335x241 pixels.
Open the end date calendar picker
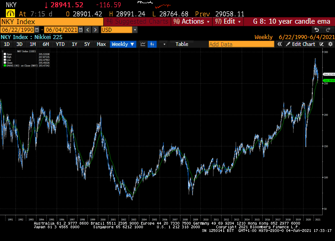(x=81, y=30)
